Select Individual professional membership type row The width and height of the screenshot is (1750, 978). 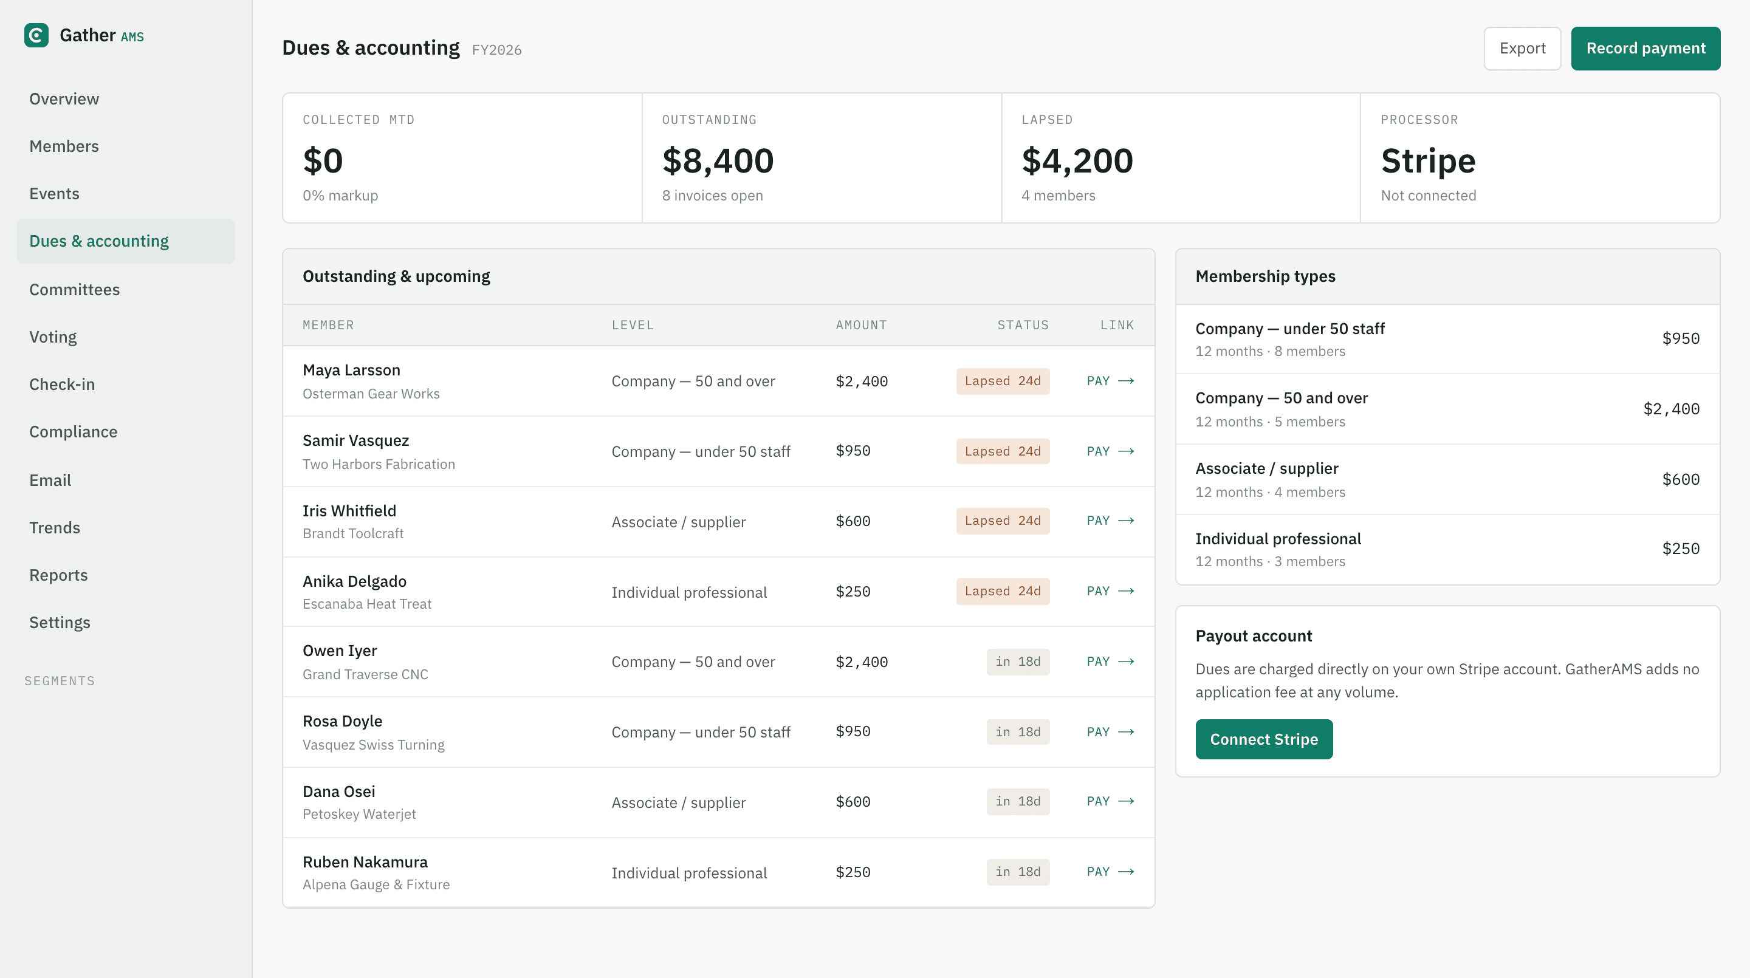pyautogui.click(x=1447, y=550)
